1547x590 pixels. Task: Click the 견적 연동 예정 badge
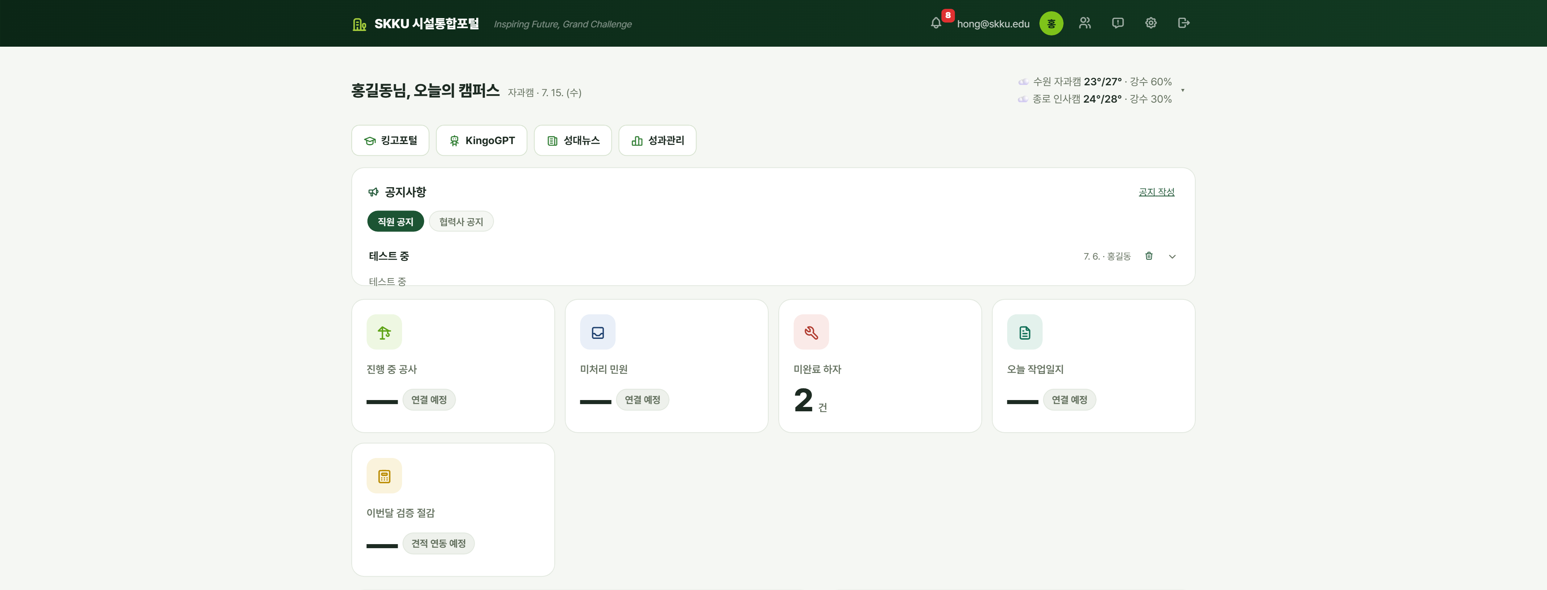438,544
